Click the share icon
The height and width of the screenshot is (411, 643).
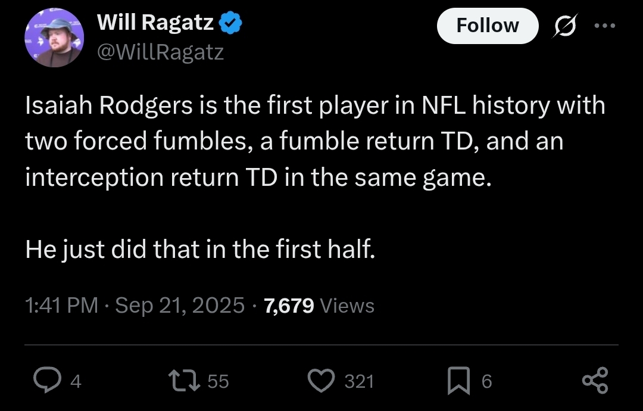pos(595,381)
